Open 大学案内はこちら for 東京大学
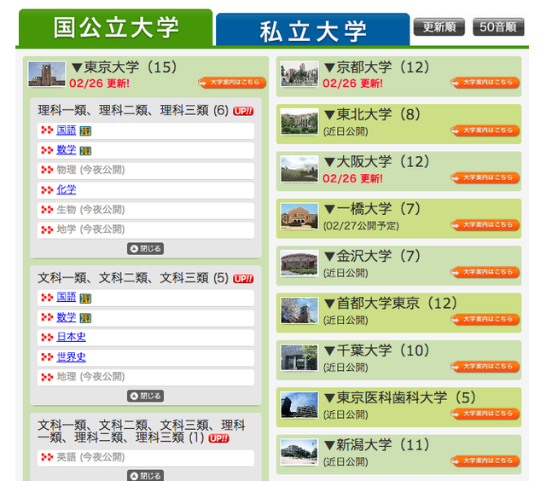The image size is (546, 481). pyautogui.click(x=232, y=83)
